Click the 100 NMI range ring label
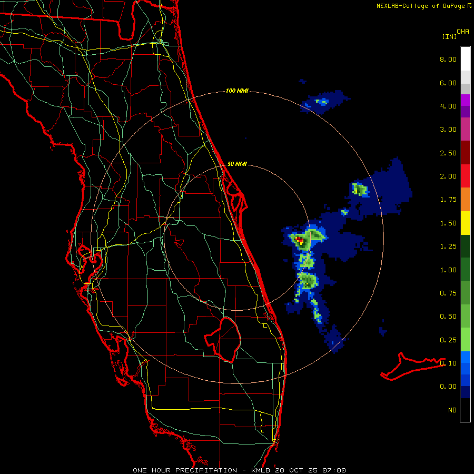Screen dimensions: 474x474 (237, 91)
